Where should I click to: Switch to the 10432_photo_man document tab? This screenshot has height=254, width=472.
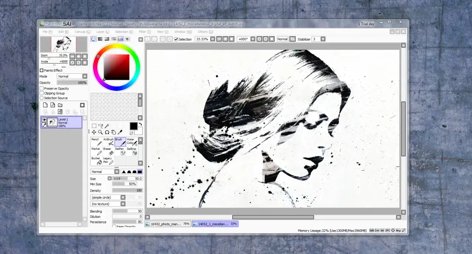(168, 224)
